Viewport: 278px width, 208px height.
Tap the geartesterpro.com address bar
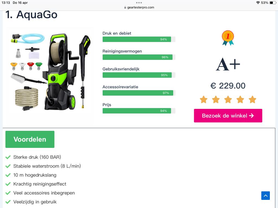click(139, 7)
